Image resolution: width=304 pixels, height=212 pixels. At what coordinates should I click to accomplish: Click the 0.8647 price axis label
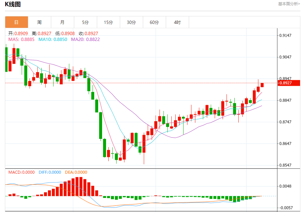click(285, 144)
